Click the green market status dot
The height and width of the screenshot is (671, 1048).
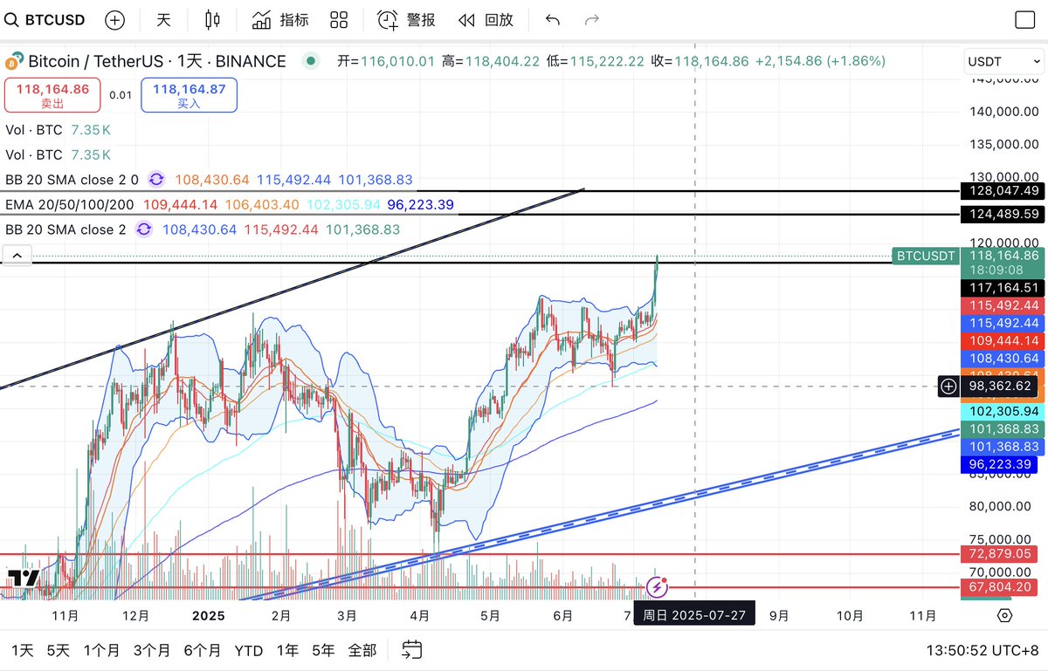click(x=310, y=61)
